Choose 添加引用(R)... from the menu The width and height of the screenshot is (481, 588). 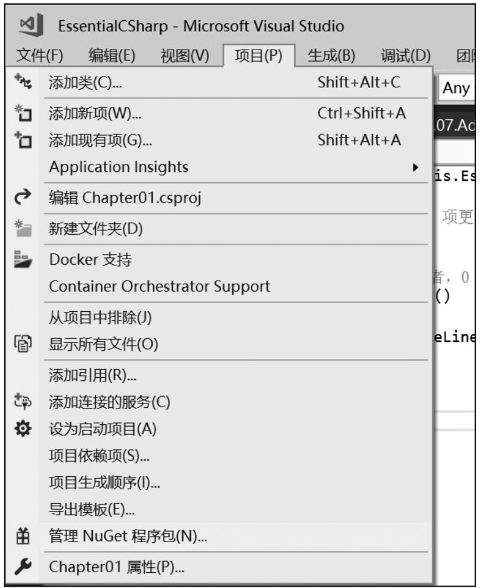93,375
